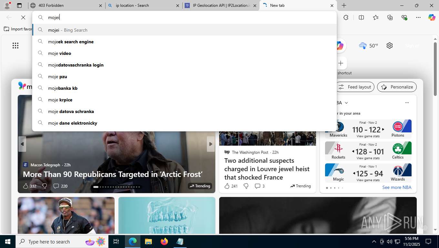The height and width of the screenshot is (248, 439).
Task: Open the browser Extensions icon
Action: click(x=346, y=17)
